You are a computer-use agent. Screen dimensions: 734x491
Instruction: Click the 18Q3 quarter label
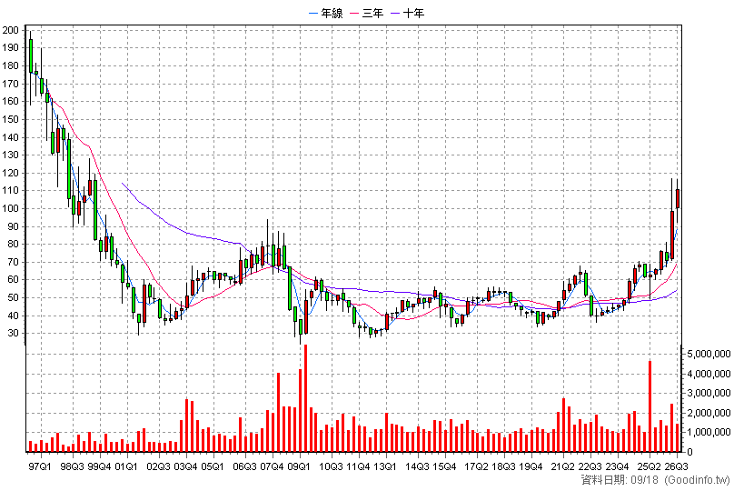[503, 466]
